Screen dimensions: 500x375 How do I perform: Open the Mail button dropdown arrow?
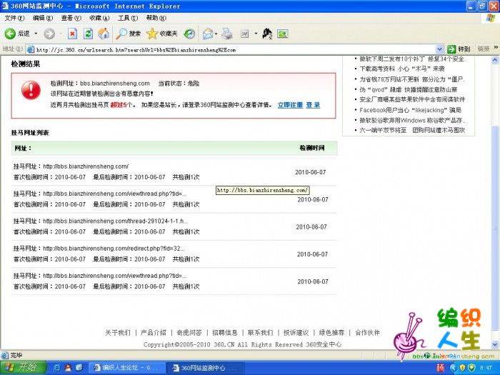click(x=216, y=34)
